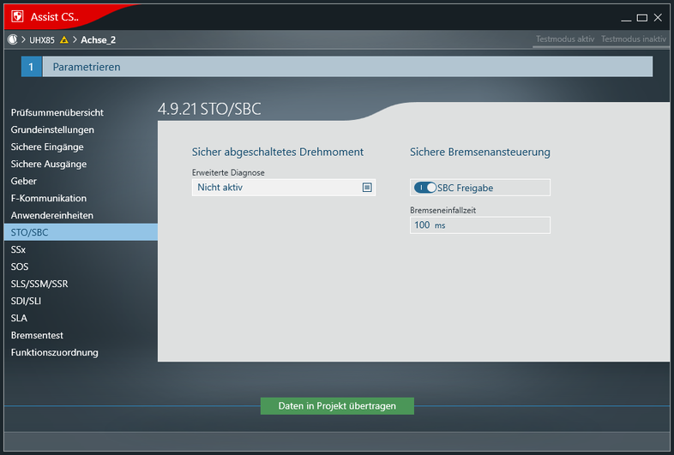Click Achse_2 in the breadcrumb path
674x455 pixels.
pyautogui.click(x=99, y=39)
